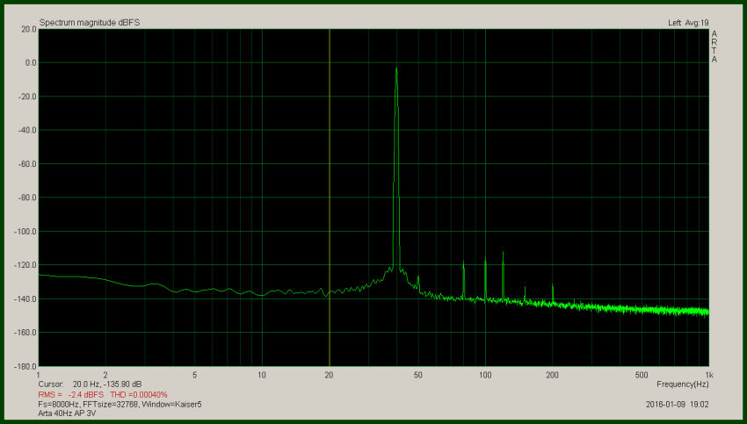Click the '10' x-axis frequency label

262,375
